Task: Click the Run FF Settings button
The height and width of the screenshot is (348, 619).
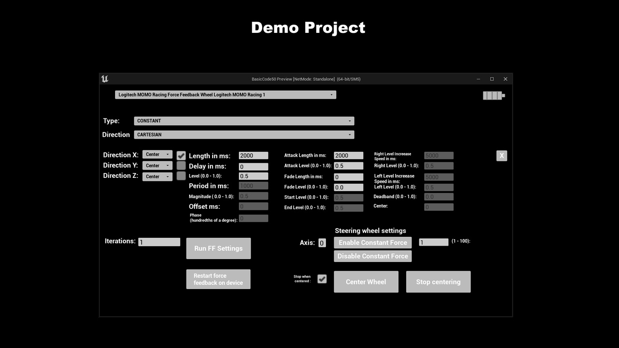Action: 218,248
